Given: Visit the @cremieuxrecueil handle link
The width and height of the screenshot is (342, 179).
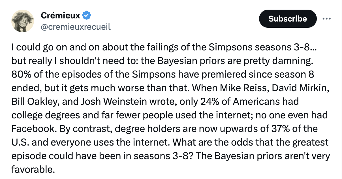Looking at the screenshot, I should point(76,27).
